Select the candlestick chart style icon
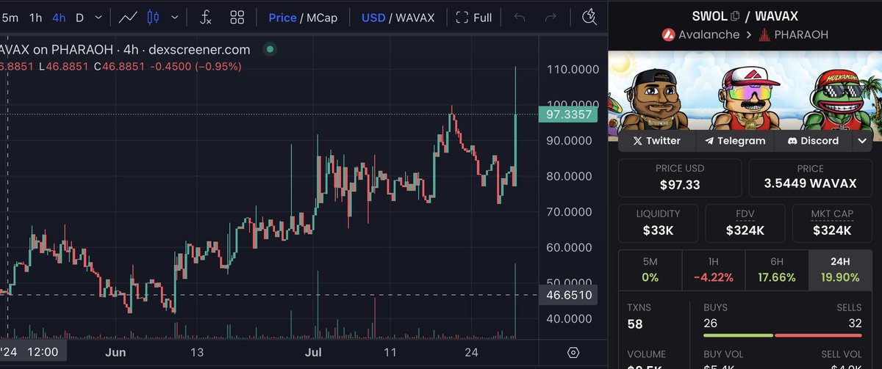 [152, 18]
